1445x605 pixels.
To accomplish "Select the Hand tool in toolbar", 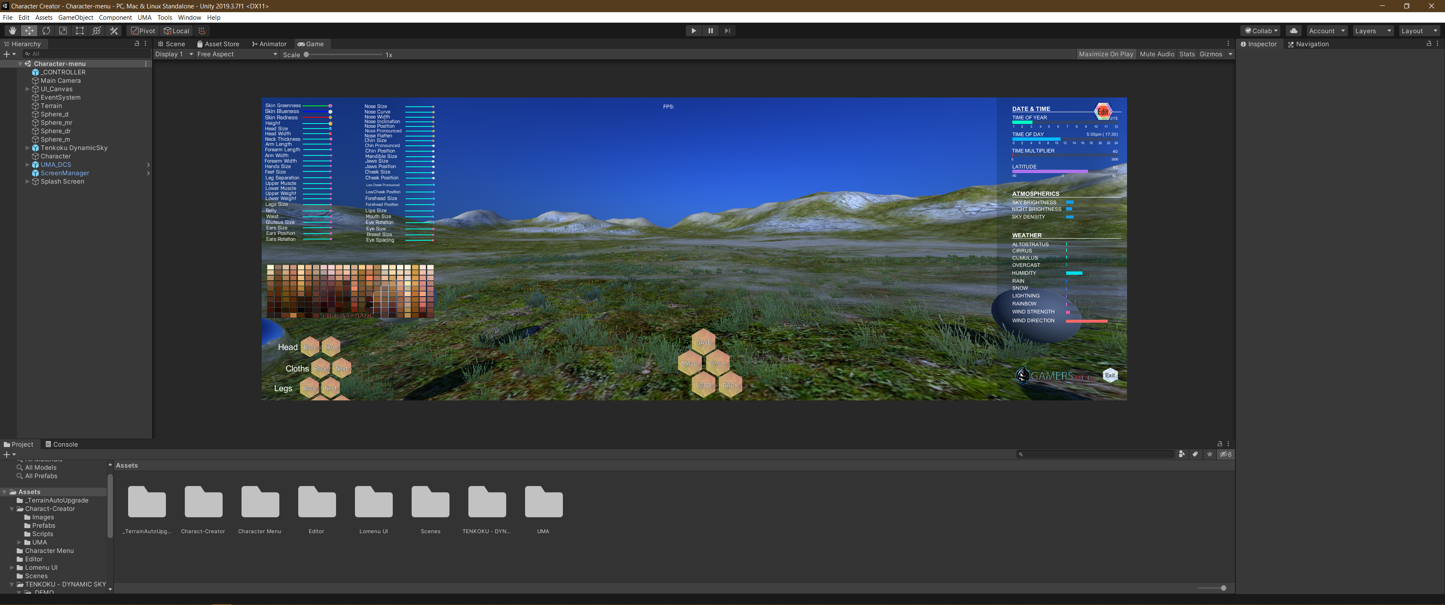I will pos(12,31).
